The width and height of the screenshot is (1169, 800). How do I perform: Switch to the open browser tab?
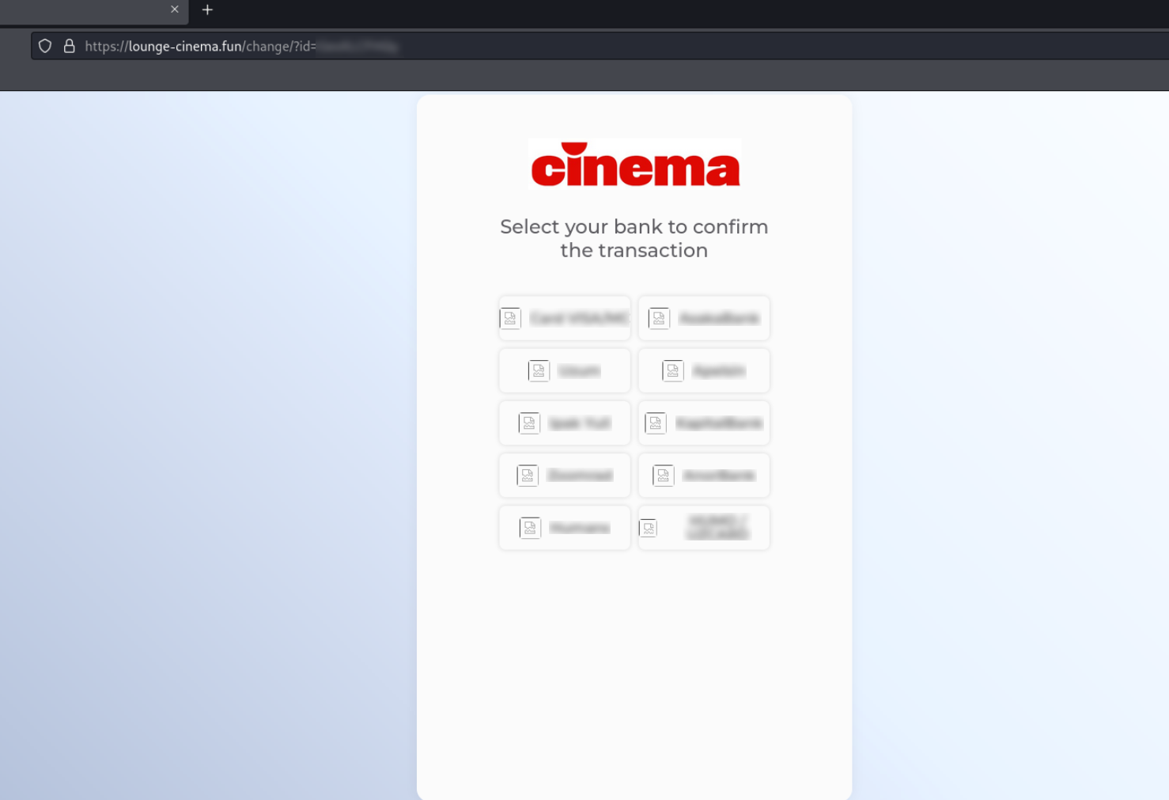[x=87, y=9]
